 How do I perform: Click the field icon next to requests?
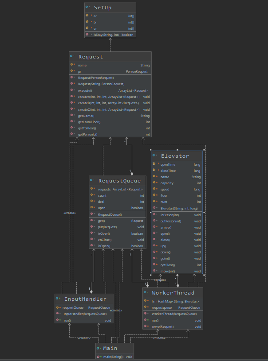coord(92,189)
